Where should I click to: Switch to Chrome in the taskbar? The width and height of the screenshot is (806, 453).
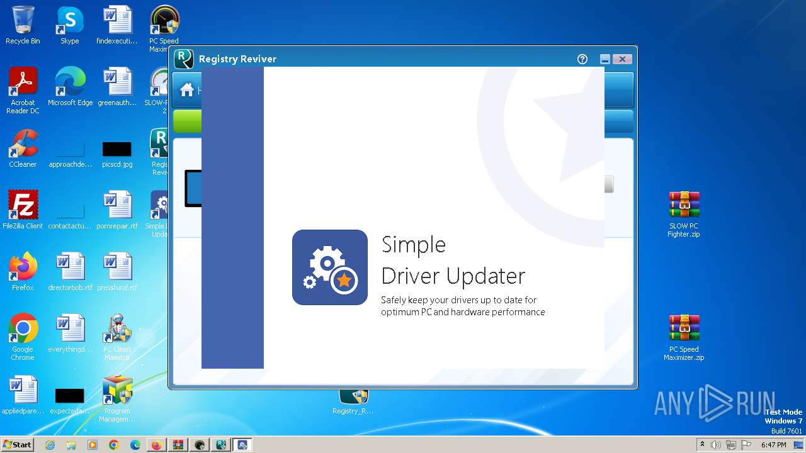[x=114, y=445]
